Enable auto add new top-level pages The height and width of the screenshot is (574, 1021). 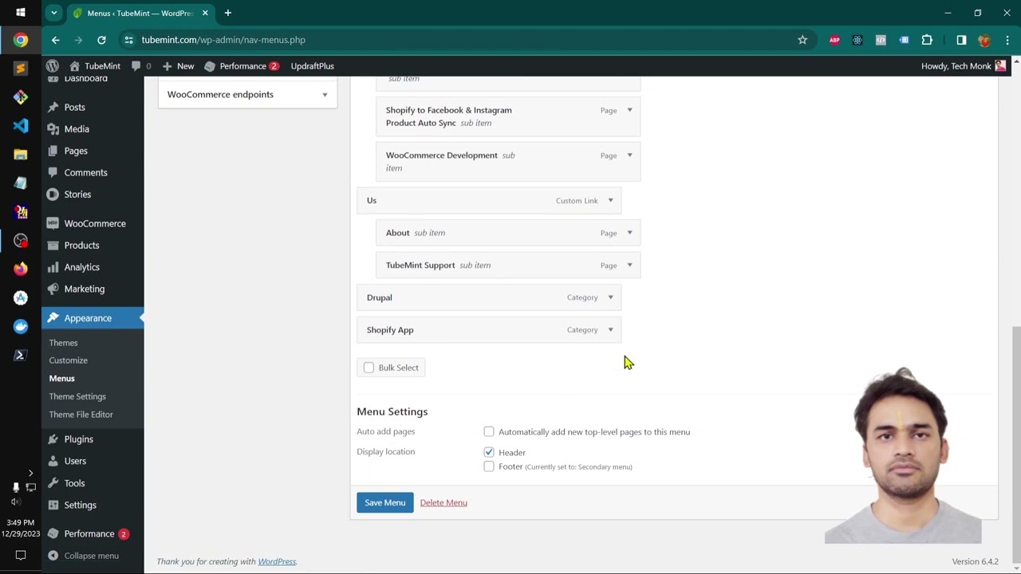[489, 431]
